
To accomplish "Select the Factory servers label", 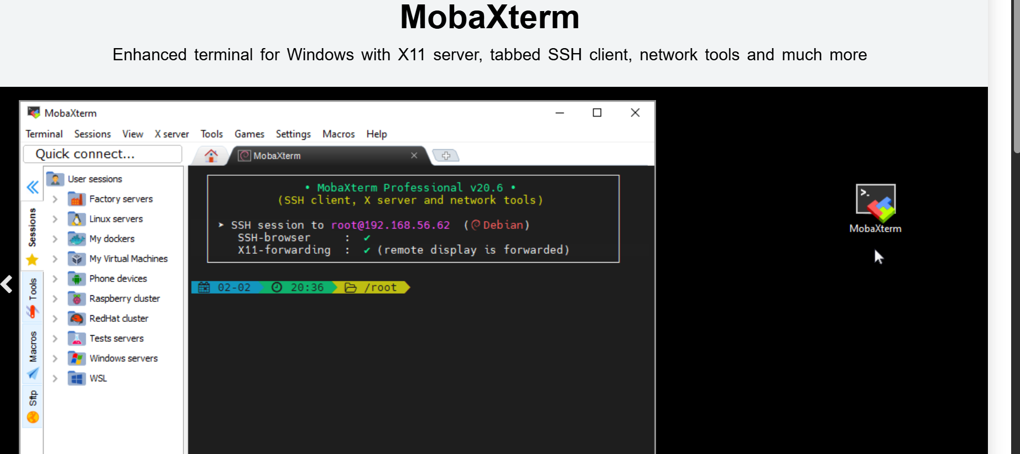I will pyautogui.click(x=121, y=199).
